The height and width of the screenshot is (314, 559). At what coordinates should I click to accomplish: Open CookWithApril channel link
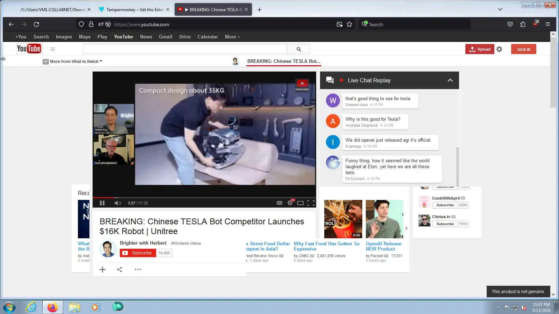click(x=446, y=198)
